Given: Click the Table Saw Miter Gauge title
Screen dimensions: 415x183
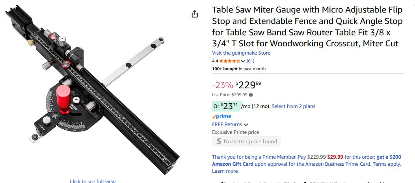Looking at the screenshot, I should click(307, 26).
